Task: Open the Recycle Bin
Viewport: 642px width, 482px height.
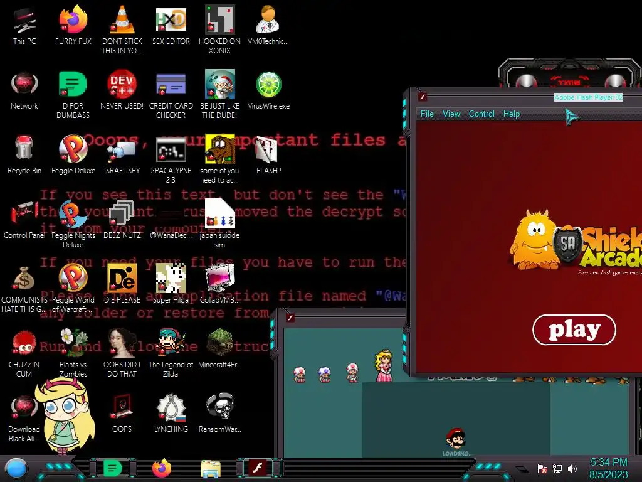Action: [24, 148]
